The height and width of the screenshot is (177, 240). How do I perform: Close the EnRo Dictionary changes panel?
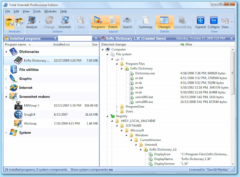pos(232,38)
